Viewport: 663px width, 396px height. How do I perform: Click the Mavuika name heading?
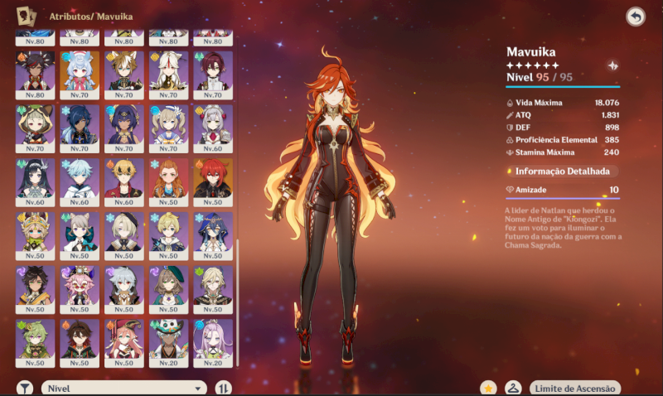click(531, 52)
